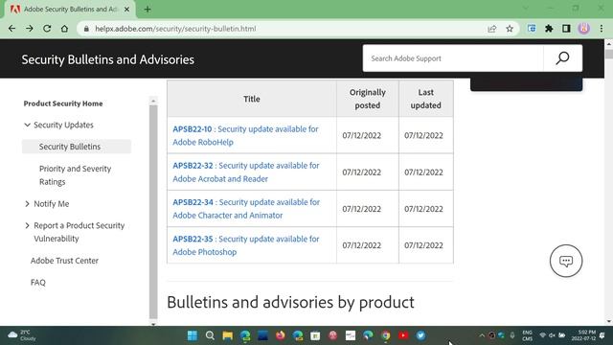613x345 pixels.
Task: Open Twitter app in taskbar
Action: [x=421, y=335]
